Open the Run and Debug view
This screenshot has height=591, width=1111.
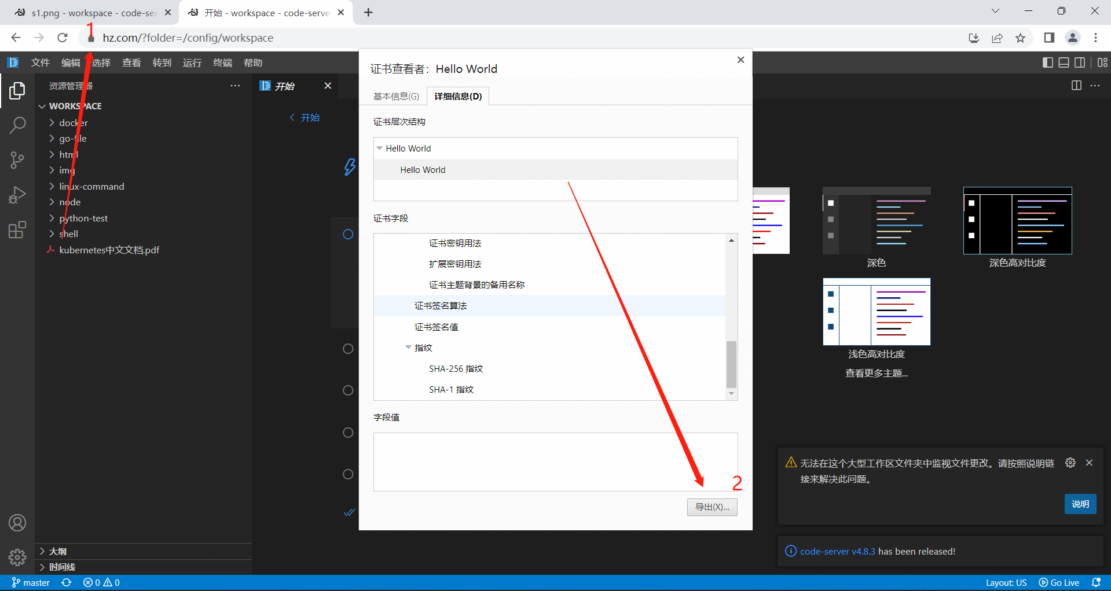17,195
